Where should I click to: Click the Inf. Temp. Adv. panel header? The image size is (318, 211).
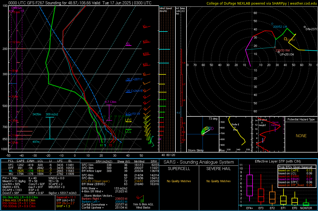click(x=181, y=11)
